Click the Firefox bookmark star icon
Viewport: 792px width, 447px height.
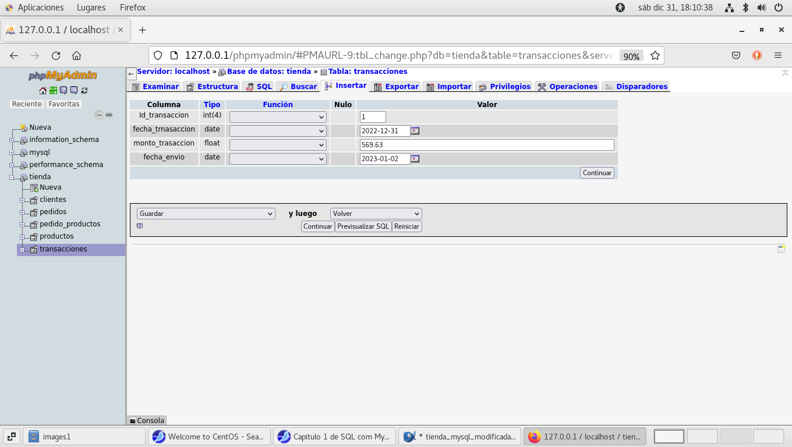(x=655, y=56)
